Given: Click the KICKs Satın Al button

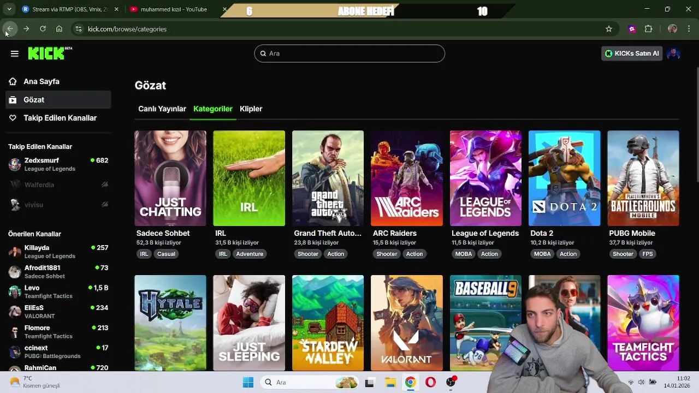Looking at the screenshot, I should point(632,53).
